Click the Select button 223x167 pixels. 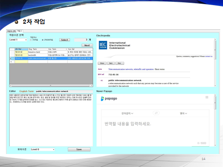65,40
